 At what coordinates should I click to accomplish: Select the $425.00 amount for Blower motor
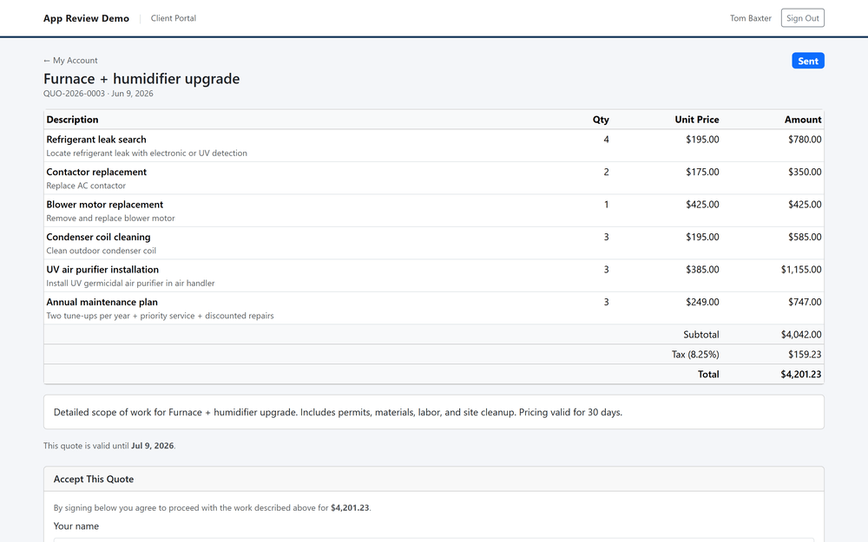(x=805, y=205)
